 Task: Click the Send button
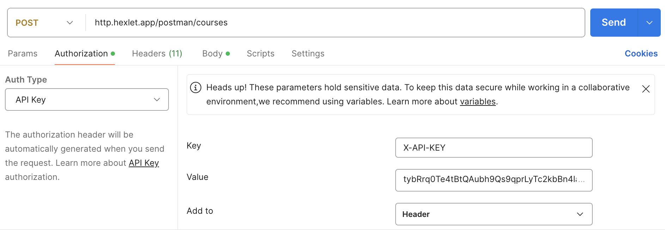pyautogui.click(x=614, y=22)
